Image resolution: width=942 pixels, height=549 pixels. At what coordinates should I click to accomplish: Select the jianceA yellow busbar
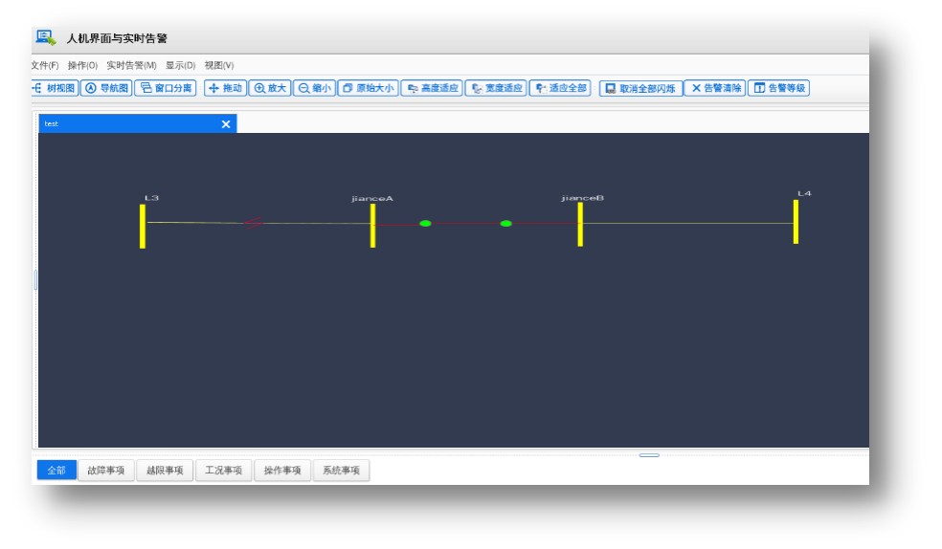(373, 226)
